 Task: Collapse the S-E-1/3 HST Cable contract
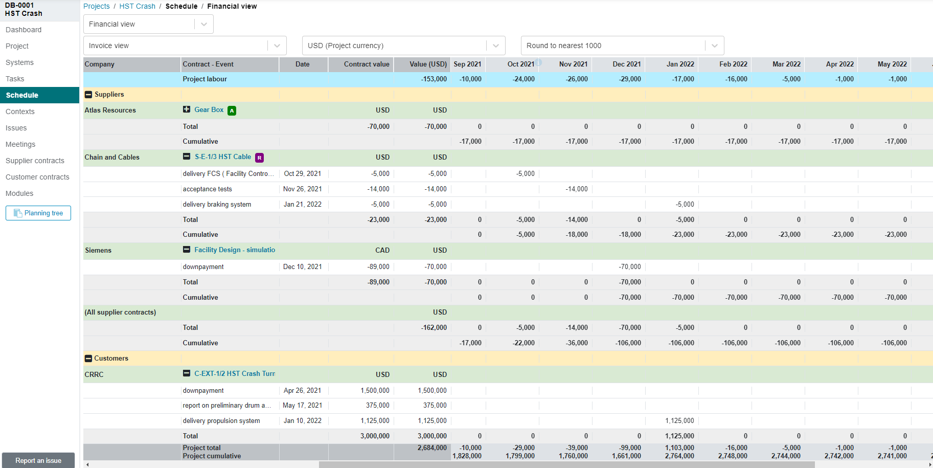187,157
